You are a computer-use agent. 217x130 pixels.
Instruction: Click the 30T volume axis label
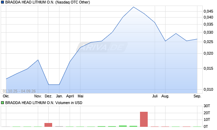[207, 106]
